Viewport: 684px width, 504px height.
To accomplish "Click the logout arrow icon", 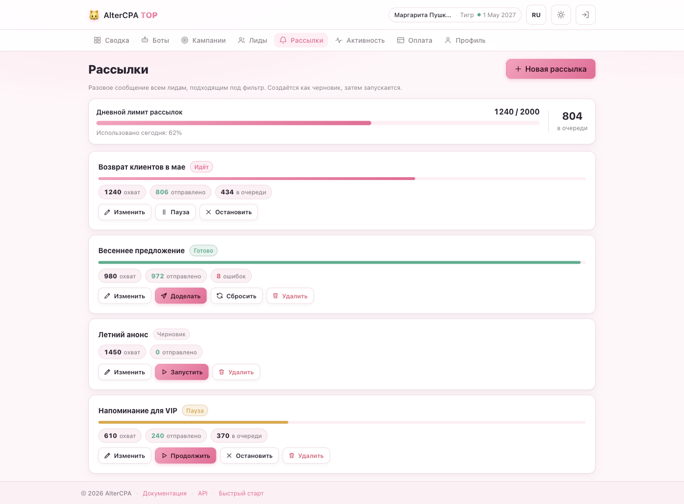I will (x=586, y=15).
